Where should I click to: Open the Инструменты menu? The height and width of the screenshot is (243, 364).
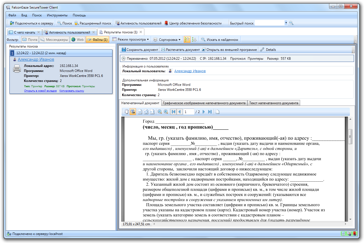[57, 15]
